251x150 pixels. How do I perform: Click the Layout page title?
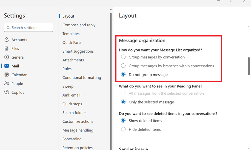tap(128, 16)
